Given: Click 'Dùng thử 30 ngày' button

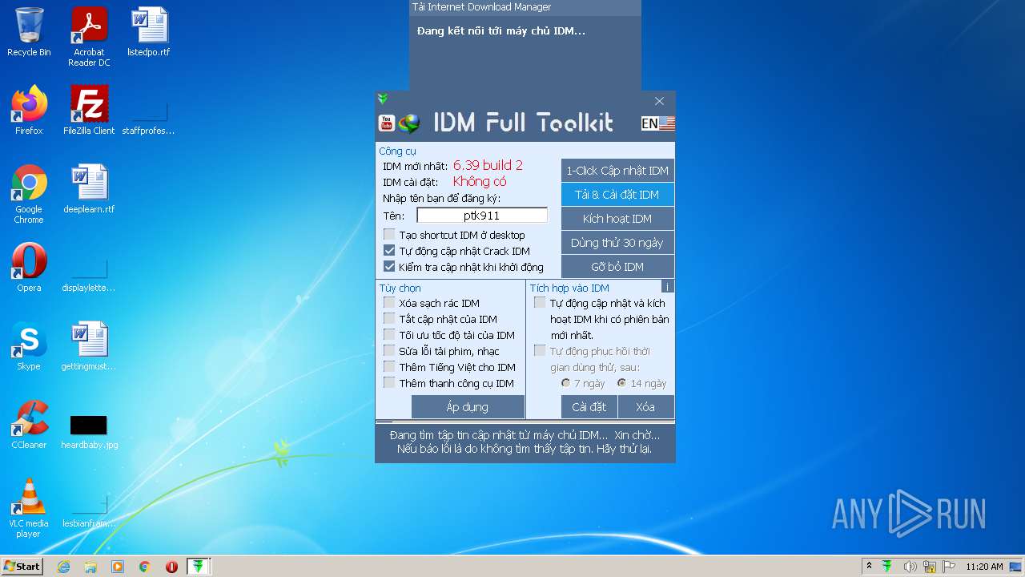Looking at the screenshot, I should (617, 243).
